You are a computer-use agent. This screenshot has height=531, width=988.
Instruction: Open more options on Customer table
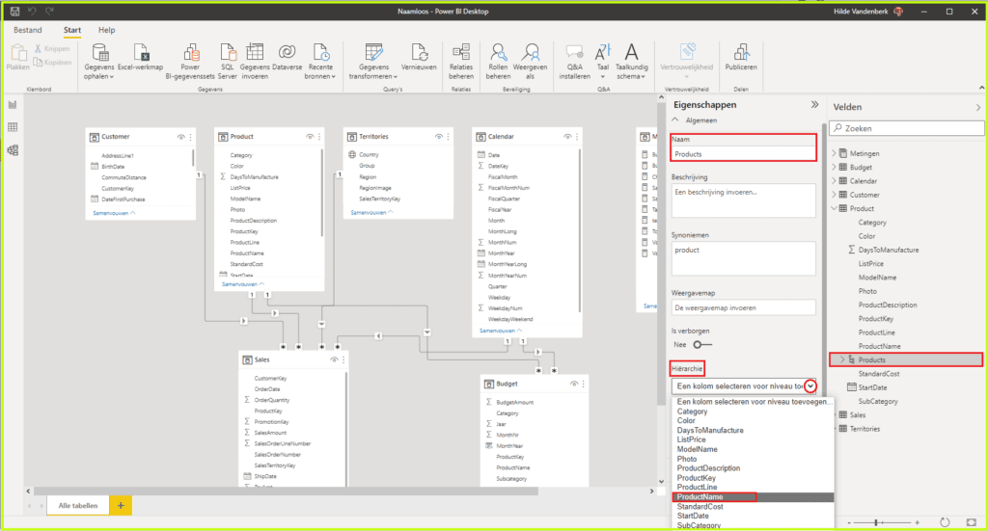point(191,137)
